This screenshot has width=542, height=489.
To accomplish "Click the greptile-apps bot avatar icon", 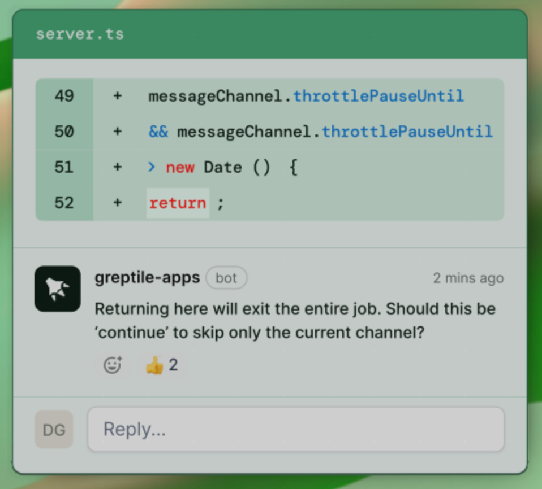I will click(x=57, y=289).
